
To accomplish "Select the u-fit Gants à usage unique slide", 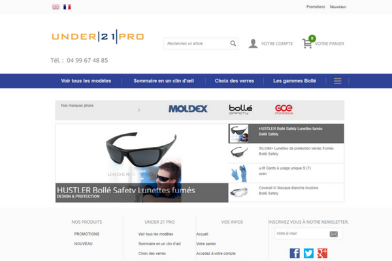I will pos(286,173).
